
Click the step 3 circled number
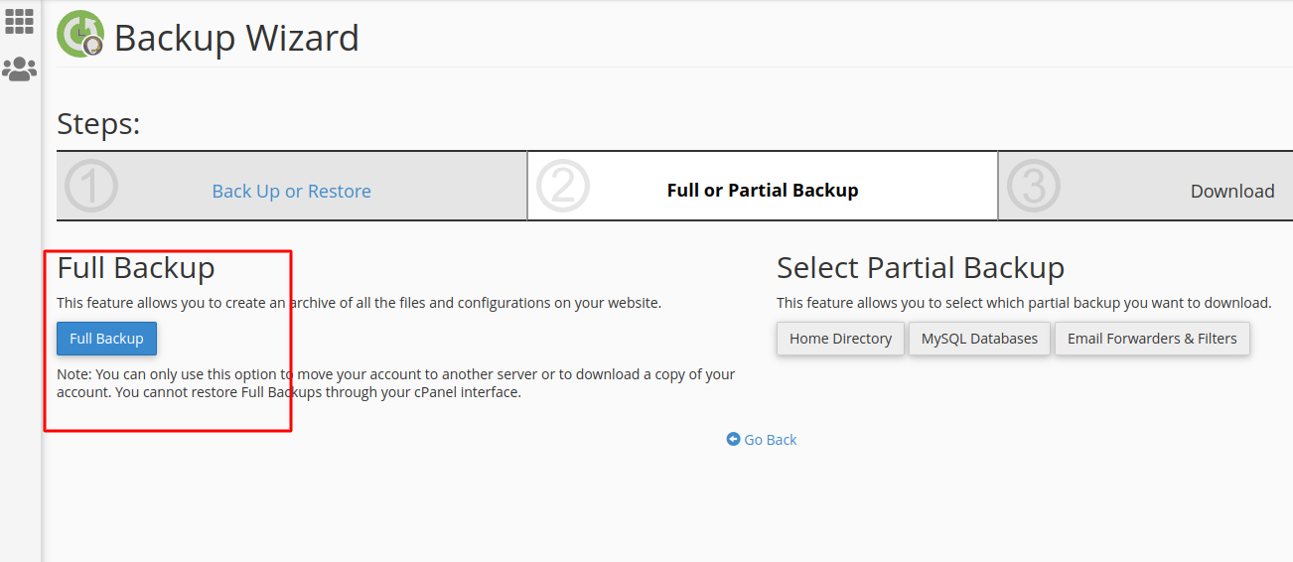(1034, 186)
